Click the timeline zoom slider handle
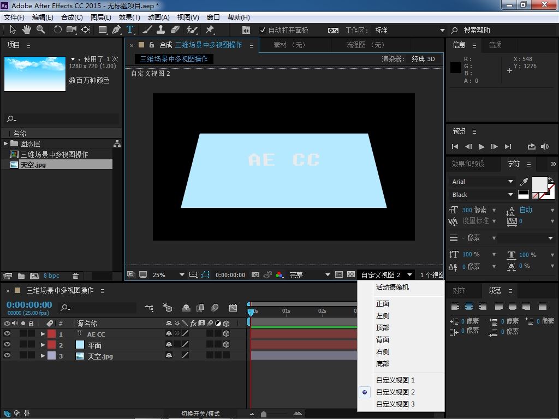This screenshot has height=419, width=559. click(x=264, y=414)
